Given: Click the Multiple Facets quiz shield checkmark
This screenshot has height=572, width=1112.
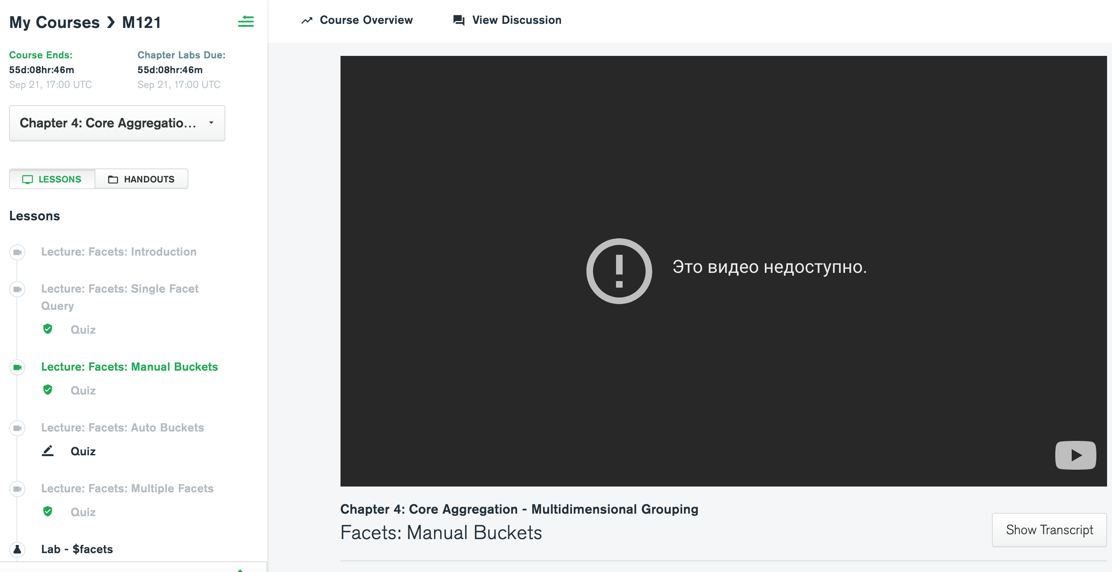Looking at the screenshot, I should pyautogui.click(x=47, y=512).
